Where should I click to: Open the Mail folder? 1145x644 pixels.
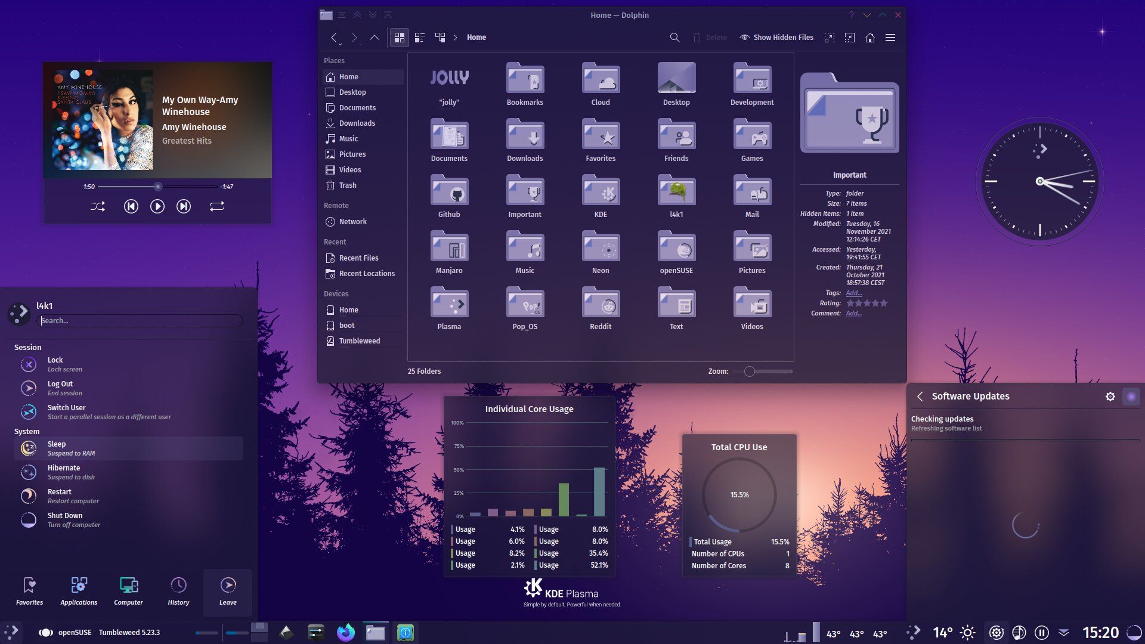click(x=752, y=197)
